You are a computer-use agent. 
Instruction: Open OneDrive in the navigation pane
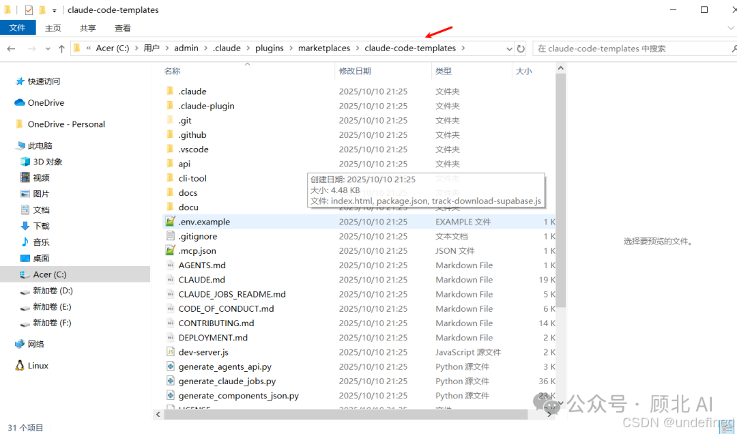40,102
